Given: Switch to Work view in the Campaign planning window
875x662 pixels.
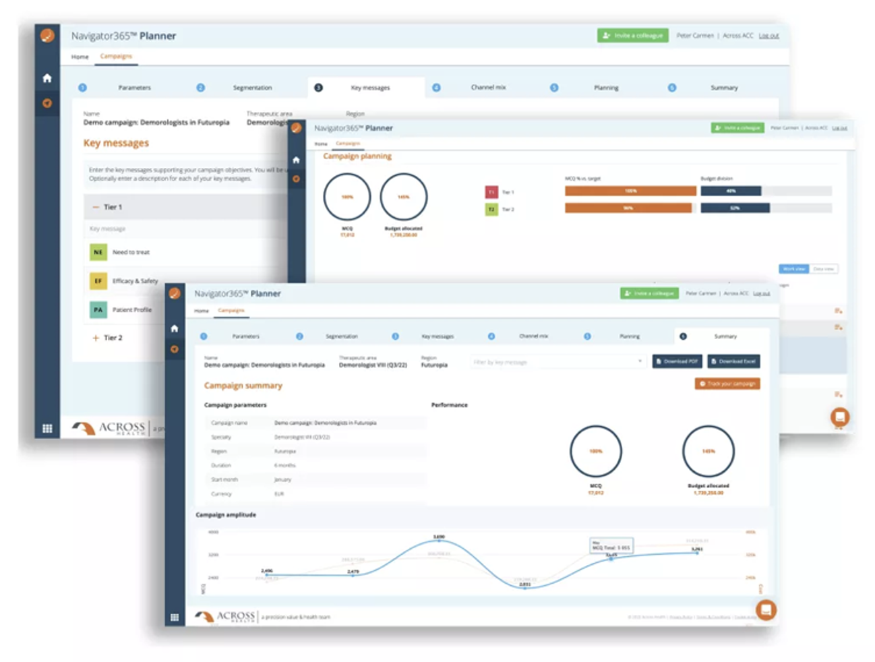Looking at the screenshot, I should click(x=794, y=269).
